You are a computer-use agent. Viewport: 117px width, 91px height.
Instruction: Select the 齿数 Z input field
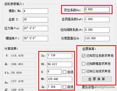point(36,20)
